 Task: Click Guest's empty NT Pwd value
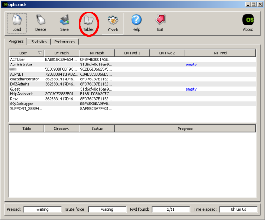pyautogui.click(x=191, y=89)
